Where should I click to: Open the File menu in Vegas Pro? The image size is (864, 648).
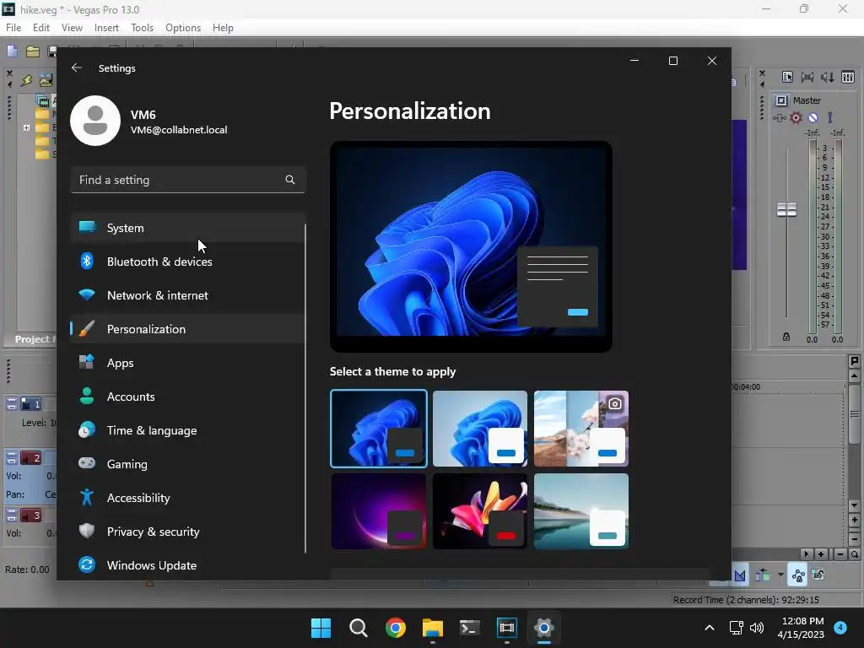click(x=13, y=28)
